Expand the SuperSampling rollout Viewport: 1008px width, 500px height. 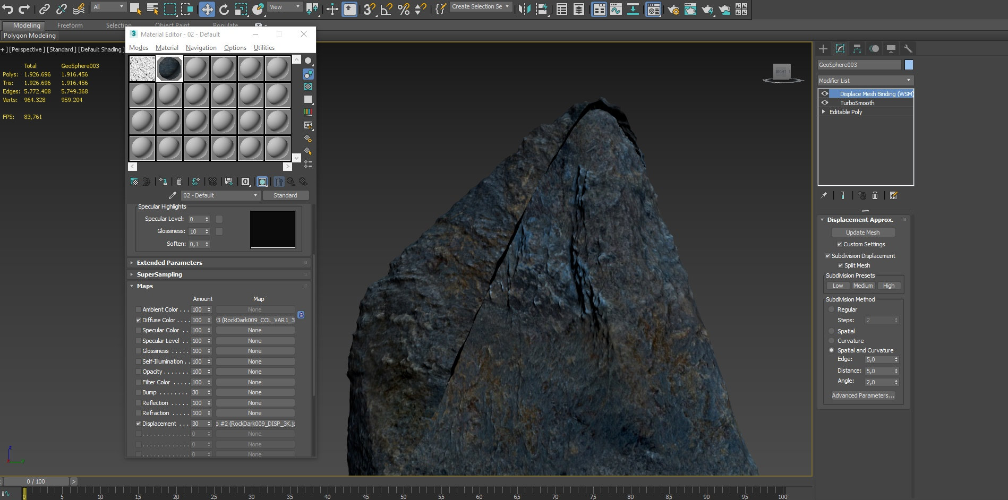218,274
